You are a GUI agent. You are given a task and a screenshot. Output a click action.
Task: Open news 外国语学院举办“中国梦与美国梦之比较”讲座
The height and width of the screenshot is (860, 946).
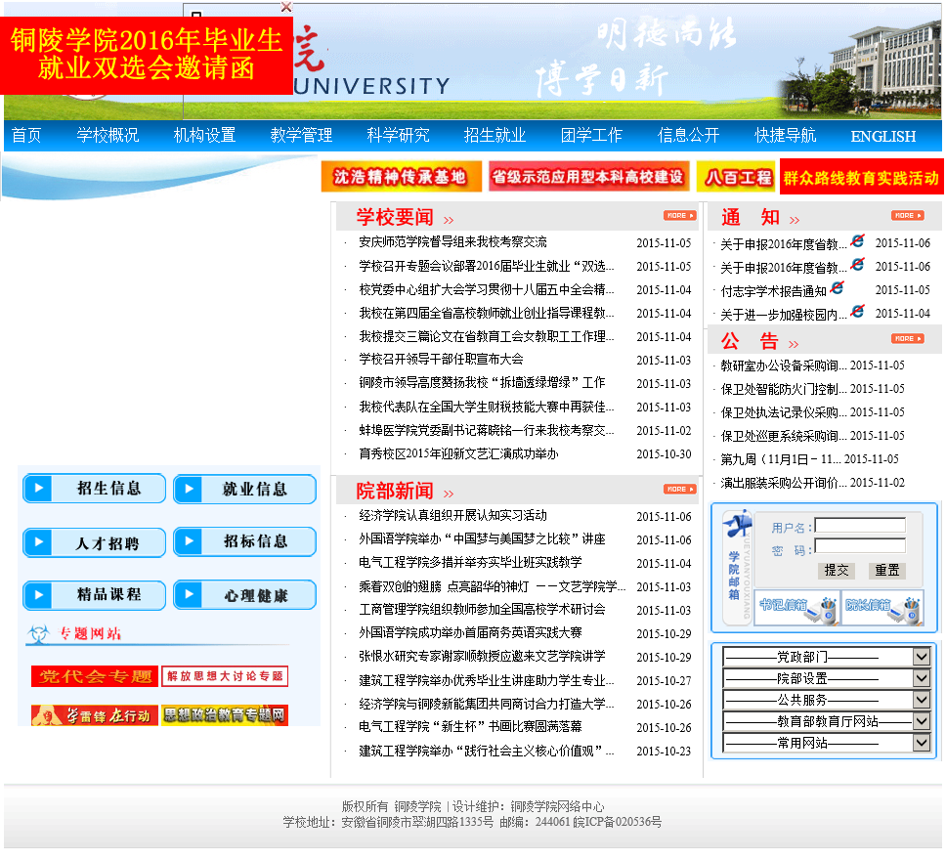[x=482, y=538]
